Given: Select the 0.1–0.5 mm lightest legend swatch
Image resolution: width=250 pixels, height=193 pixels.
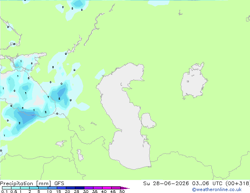Looking at the screenshot, I should pyautogui.click(x=7, y=188).
